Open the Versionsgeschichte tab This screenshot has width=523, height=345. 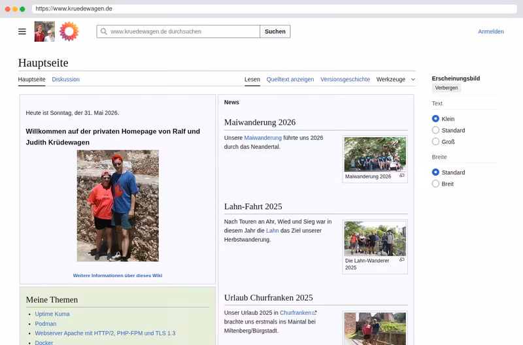point(345,79)
